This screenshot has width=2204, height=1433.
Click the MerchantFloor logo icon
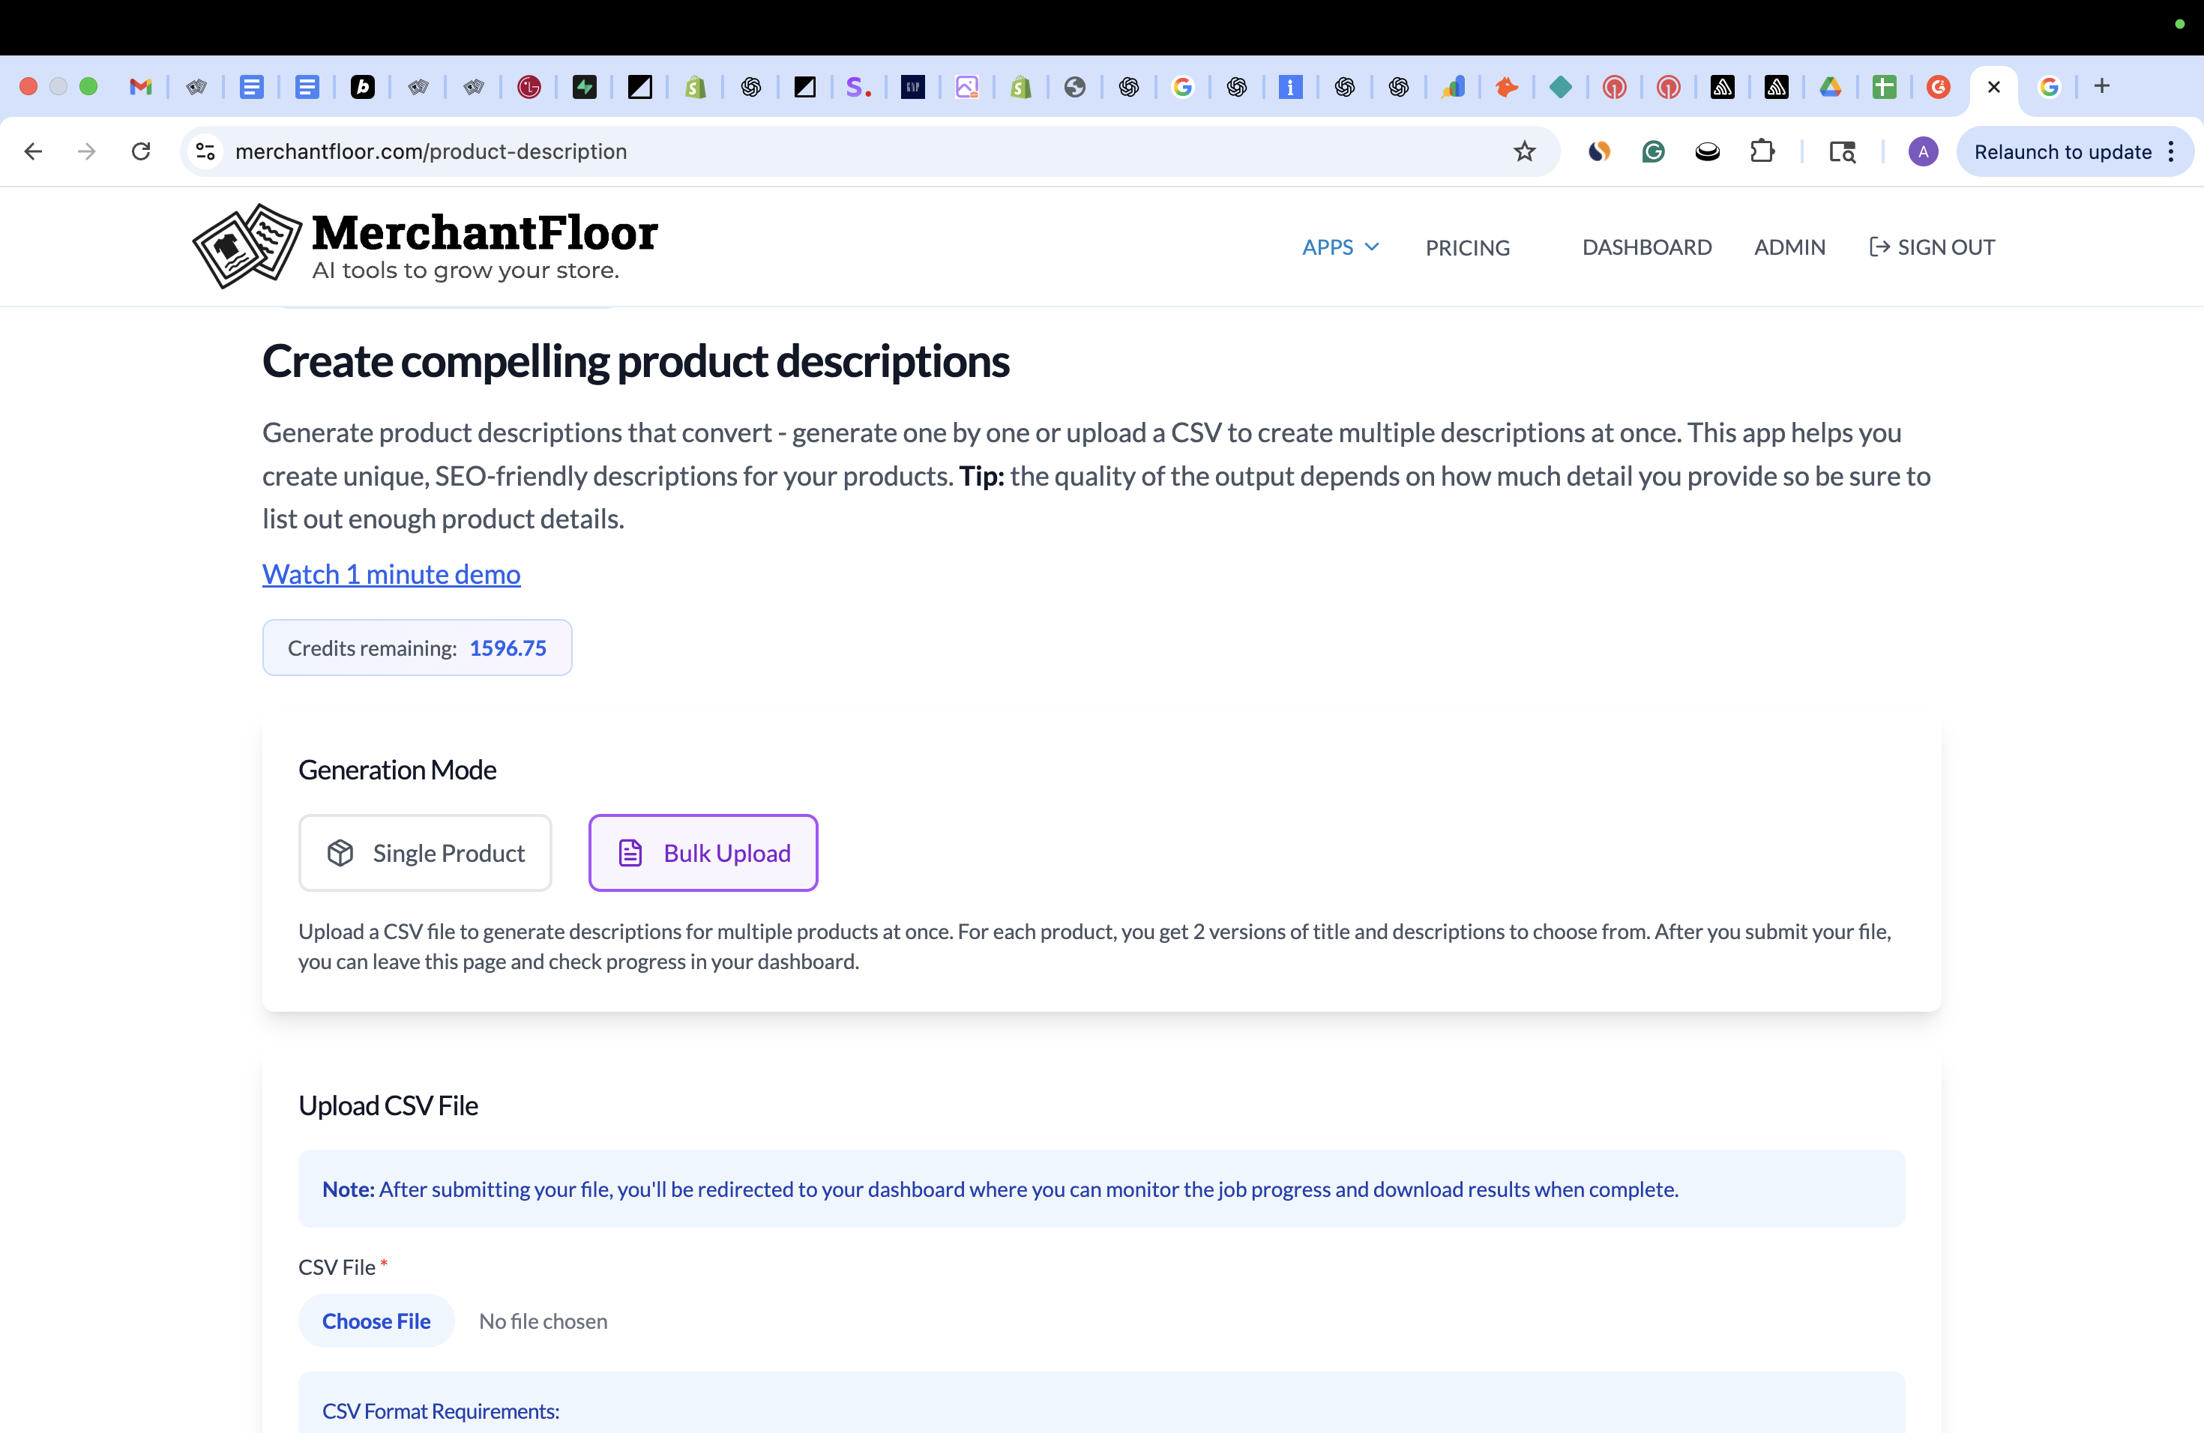click(247, 247)
